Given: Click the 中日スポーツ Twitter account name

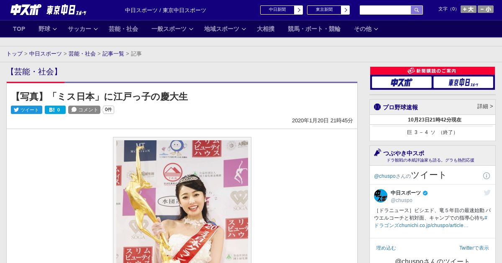Looking at the screenshot, I should point(406,193).
